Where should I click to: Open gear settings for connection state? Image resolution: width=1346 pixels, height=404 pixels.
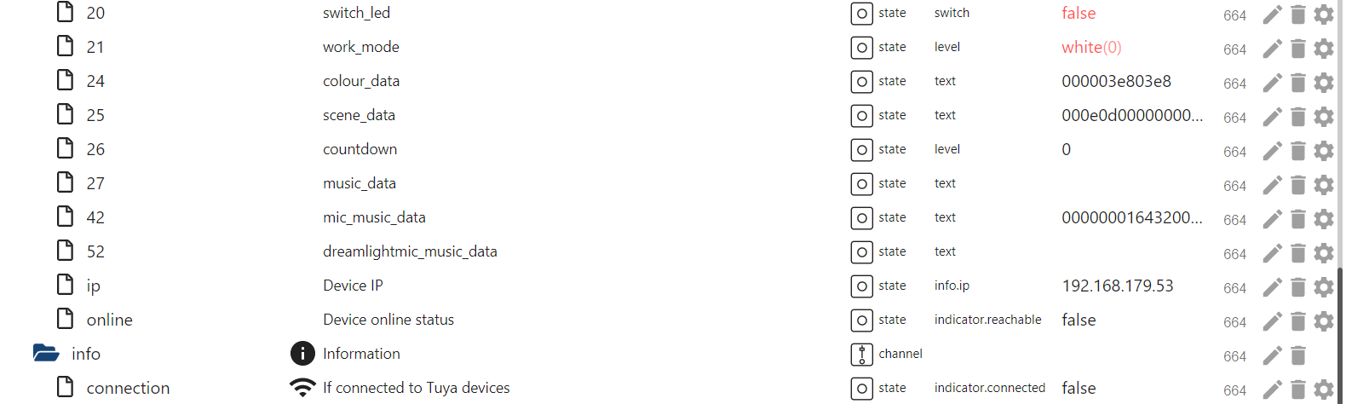tap(1323, 390)
